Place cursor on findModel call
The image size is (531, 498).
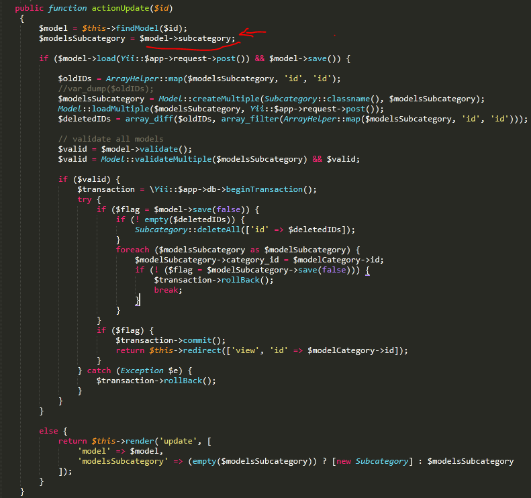(x=137, y=28)
